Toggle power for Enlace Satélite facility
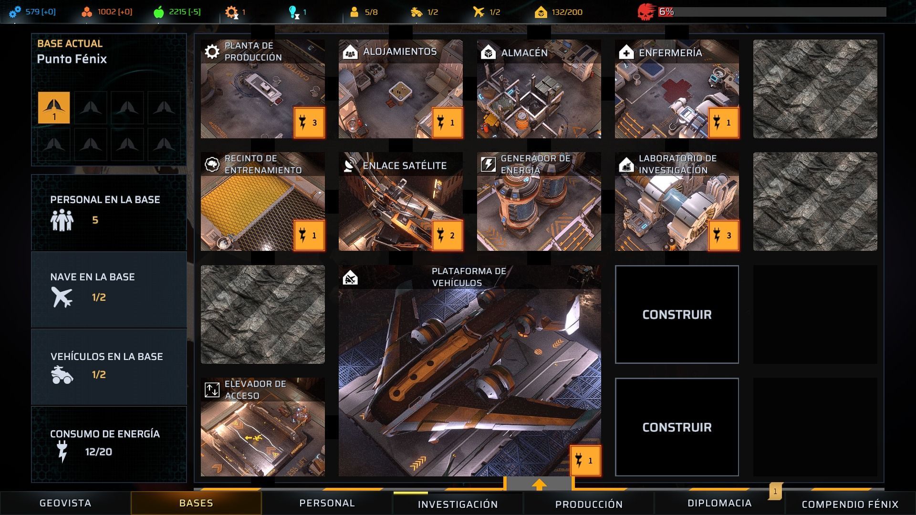Viewport: 916px width, 515px height. pyautogui.click(x=447, y=235)
